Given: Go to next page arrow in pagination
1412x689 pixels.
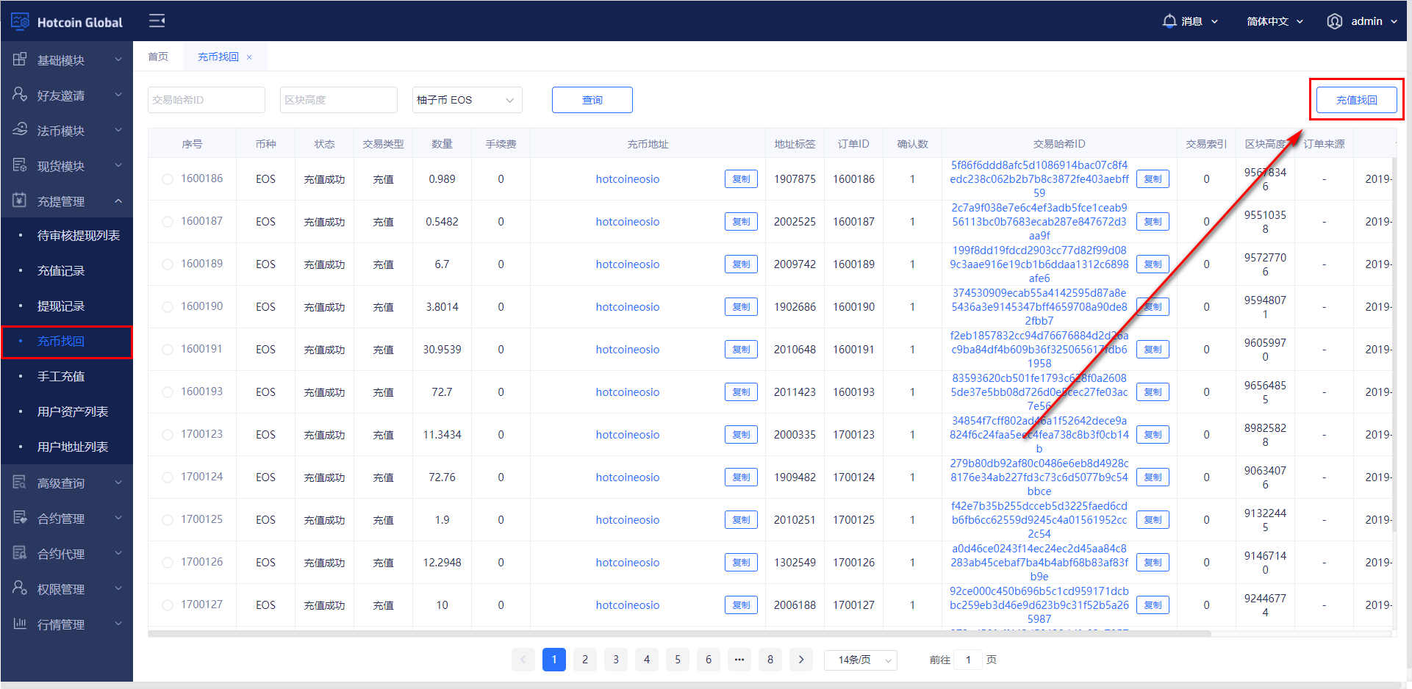Looking at the screenshot, I should pyautogui.click(x=801, y=660).
